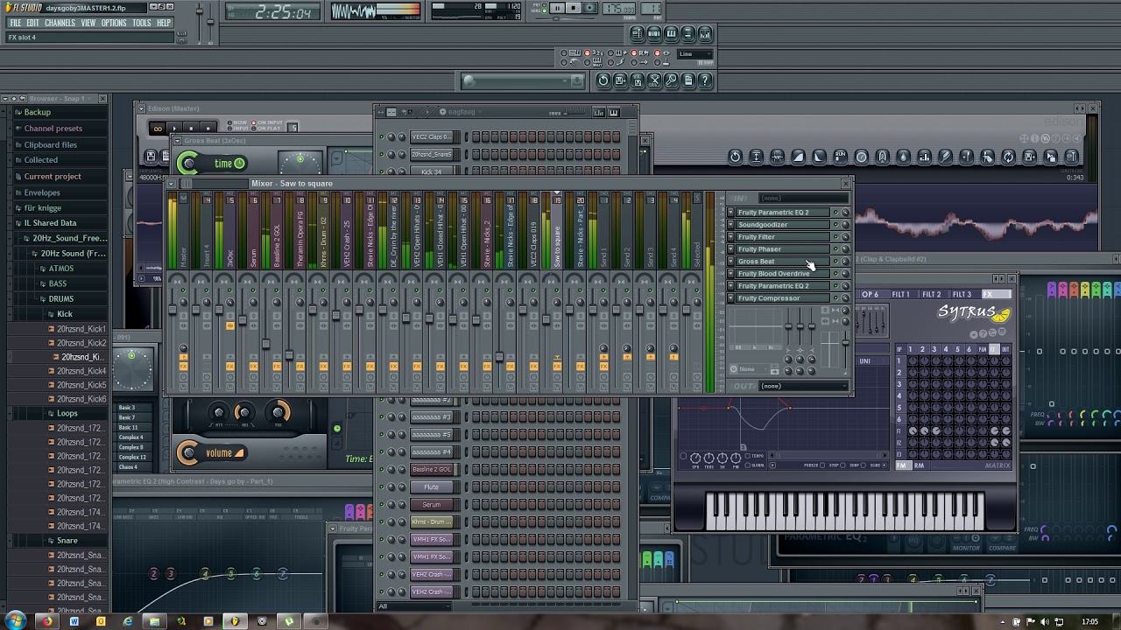Open the Playlist view icon

[x=638, y=33]
